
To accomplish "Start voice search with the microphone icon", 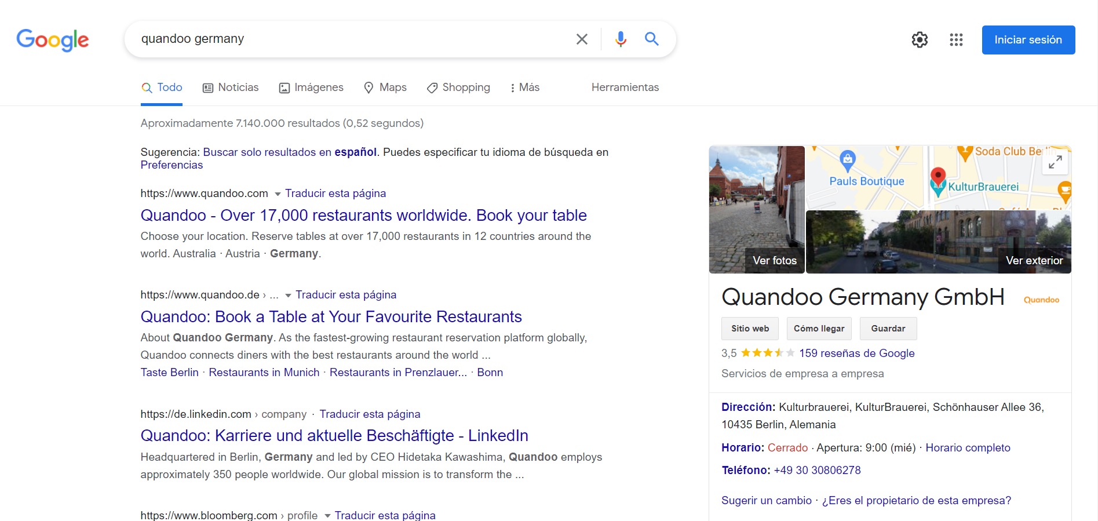I will click(x=621, y=39).
